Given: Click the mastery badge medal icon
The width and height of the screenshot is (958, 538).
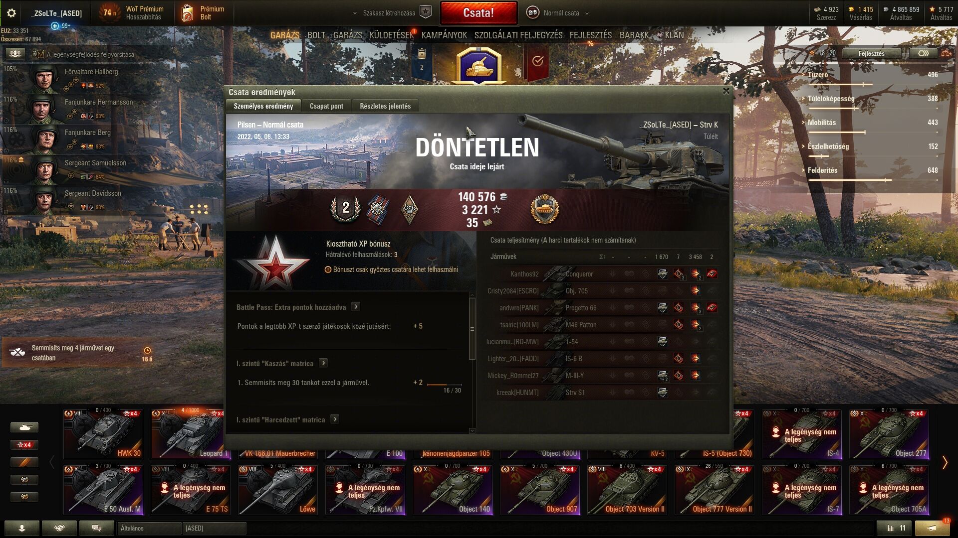Looking at the screenshot, I should pos(545,209).
